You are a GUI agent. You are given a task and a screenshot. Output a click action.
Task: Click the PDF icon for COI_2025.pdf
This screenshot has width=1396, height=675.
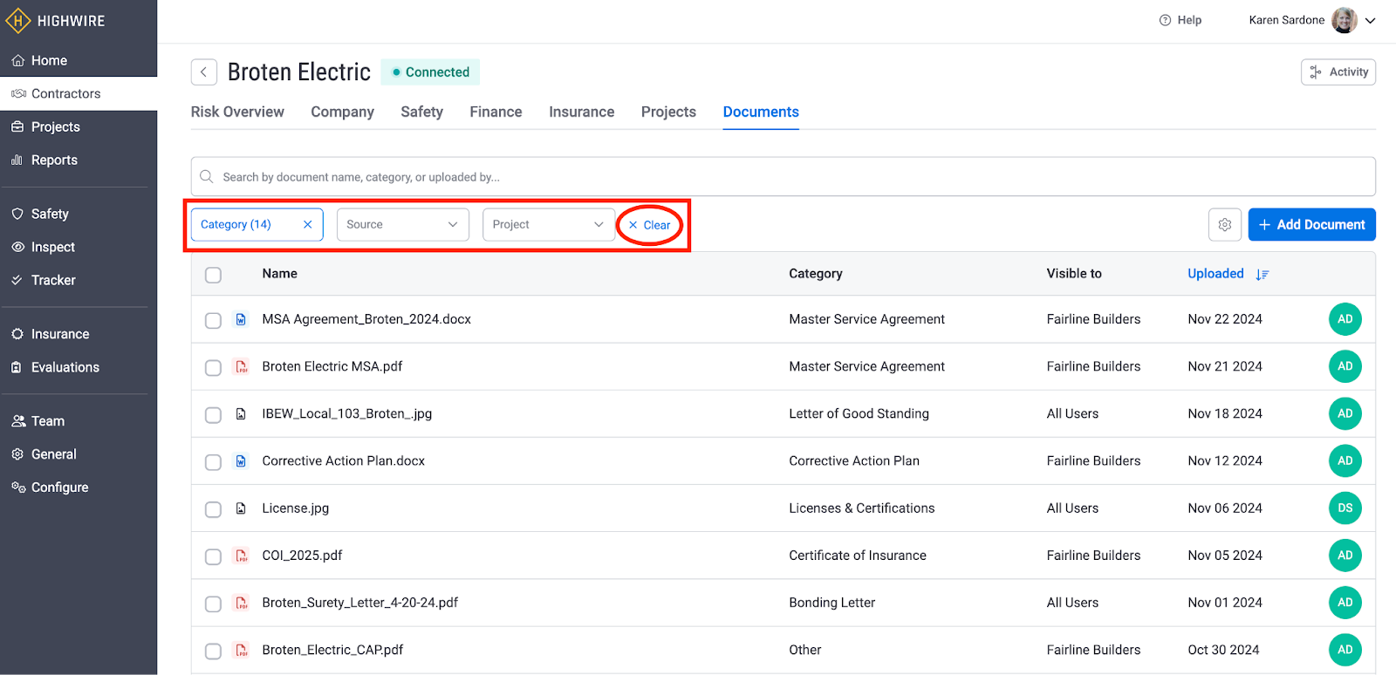click(242, 555)
